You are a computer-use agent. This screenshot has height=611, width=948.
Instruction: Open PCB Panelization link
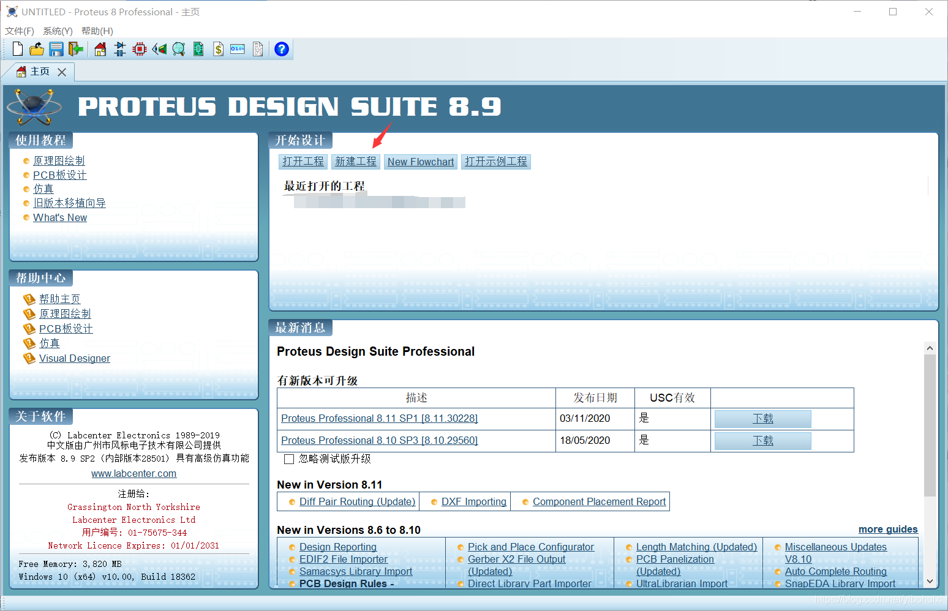pyautogui.click(x=675, y=559)
